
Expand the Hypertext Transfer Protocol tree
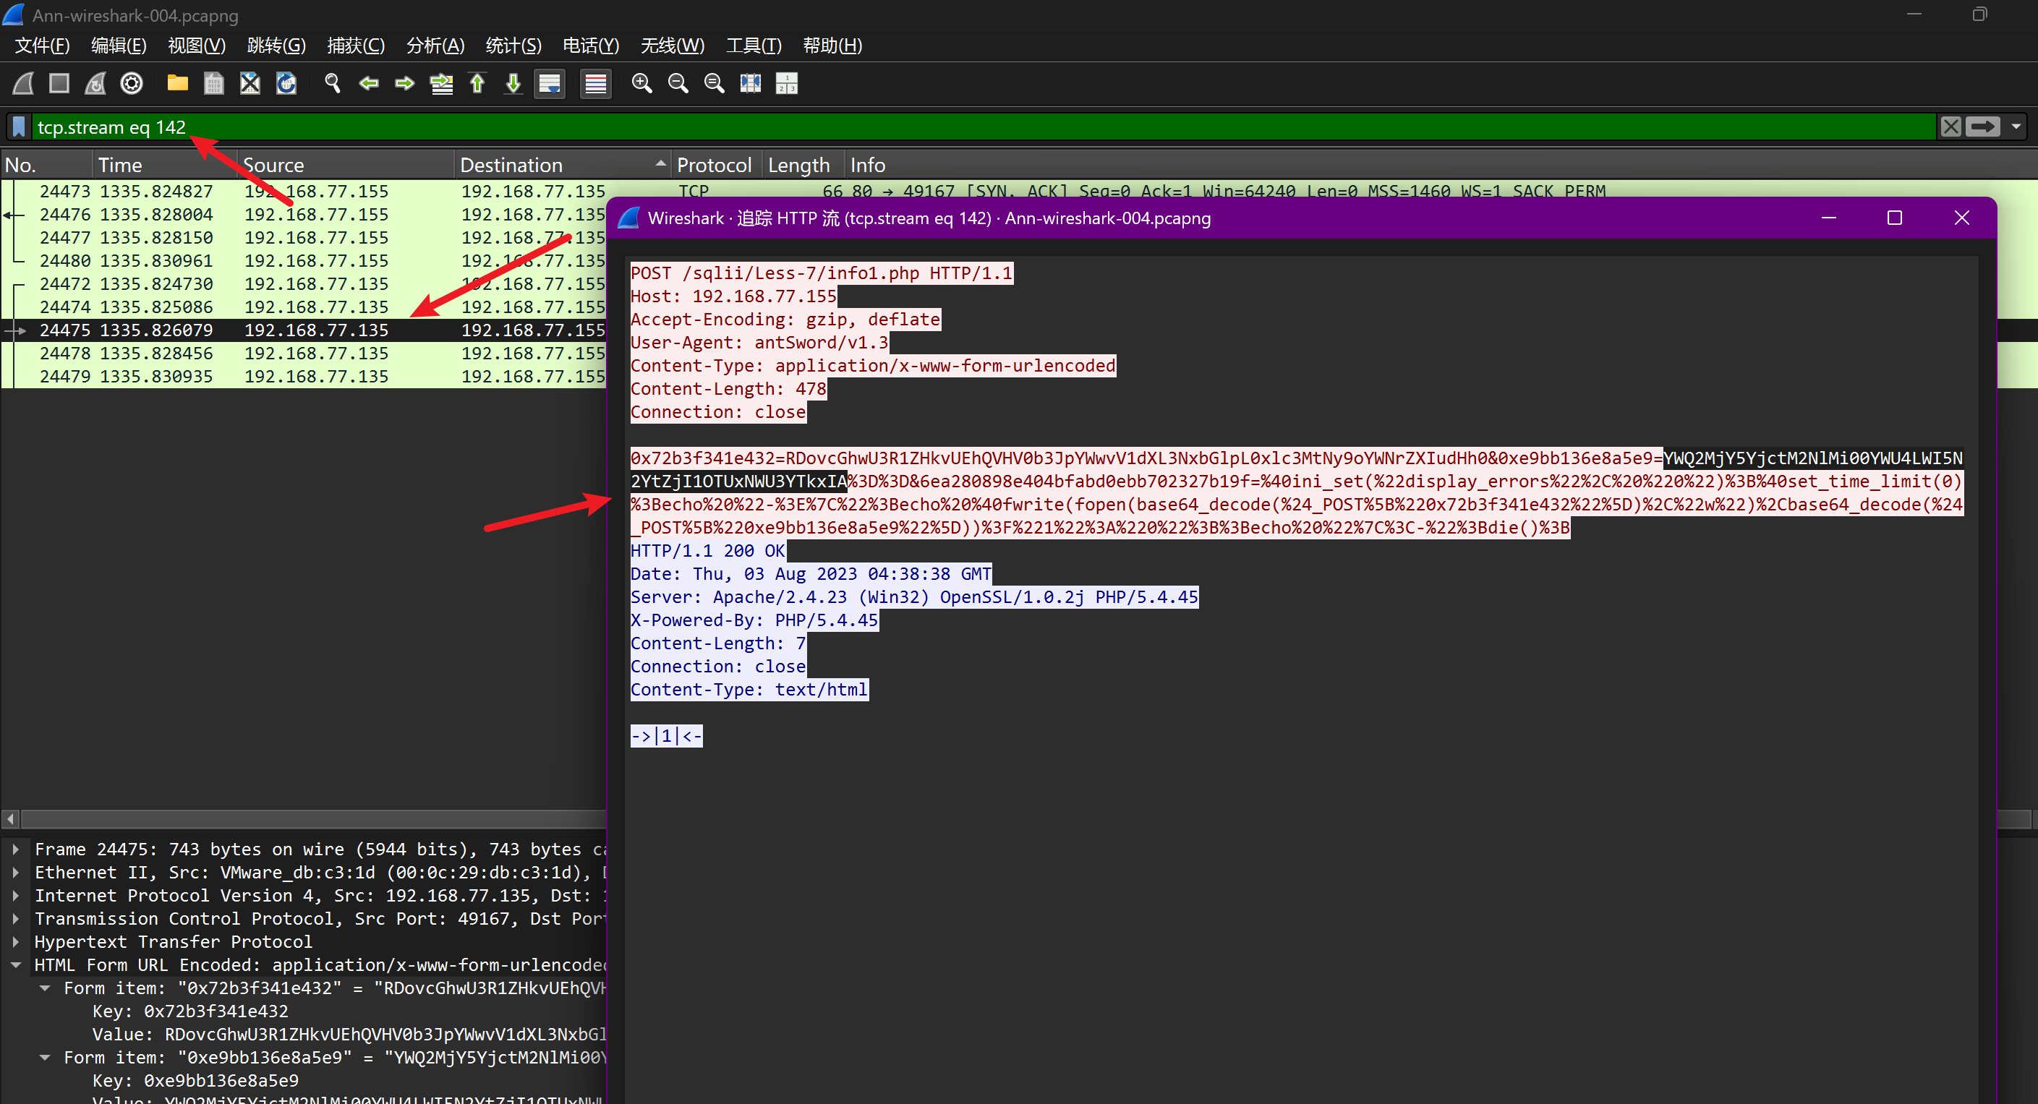click(15, 942)
